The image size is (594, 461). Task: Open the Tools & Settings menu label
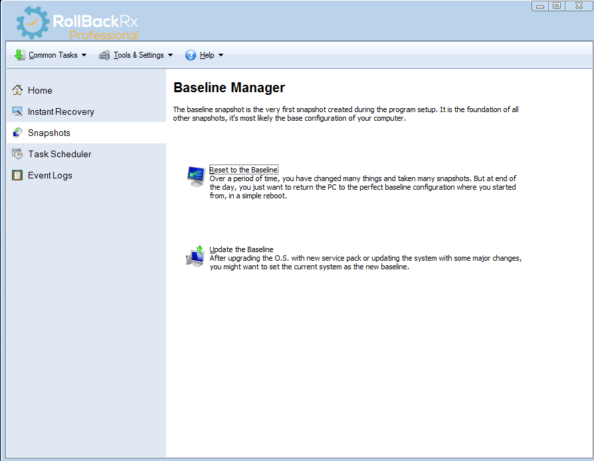coord(138,55)
